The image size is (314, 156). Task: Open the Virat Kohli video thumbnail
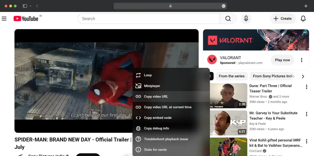coord(229,147)
